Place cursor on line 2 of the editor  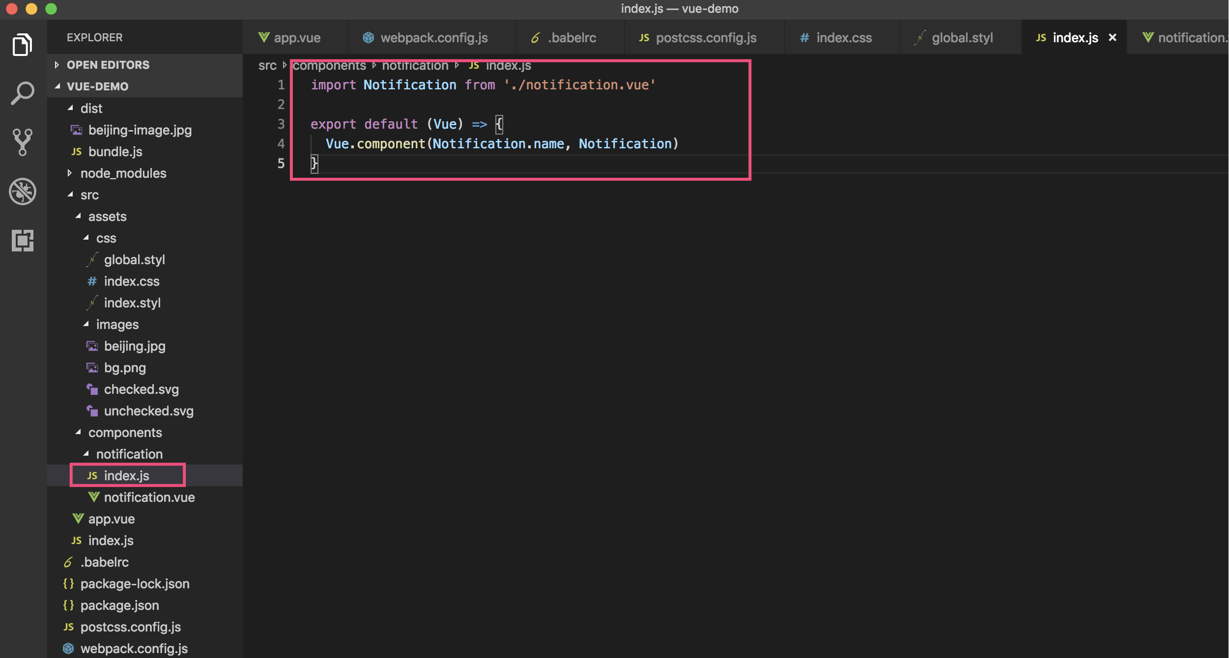(393, 105)
